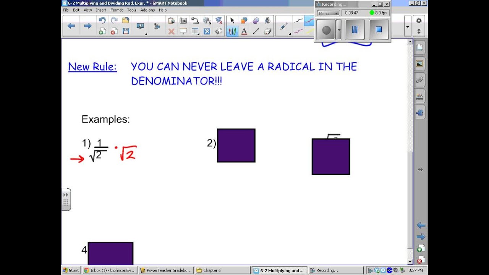This screenshot has height=275, width=489.
Task: Choose the Shapes tool
Action: pyautogui.click(x=244, y=21)
